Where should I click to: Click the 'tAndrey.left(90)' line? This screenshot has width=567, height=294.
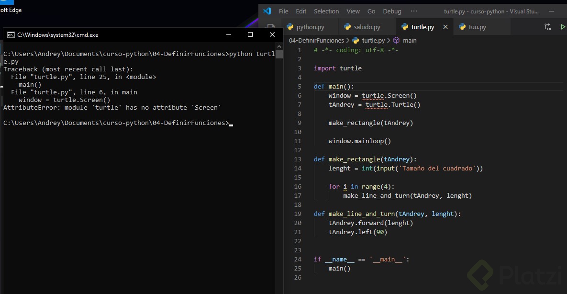point(357,232)
